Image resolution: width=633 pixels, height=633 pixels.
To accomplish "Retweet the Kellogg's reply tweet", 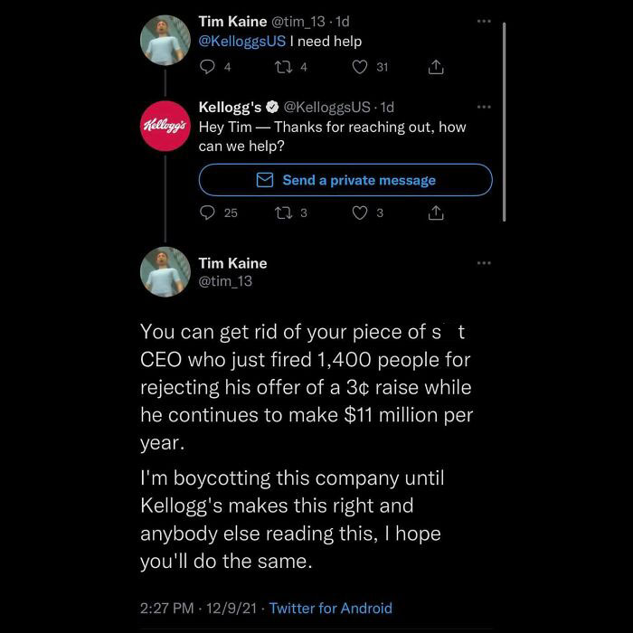I will pos(281,213).
